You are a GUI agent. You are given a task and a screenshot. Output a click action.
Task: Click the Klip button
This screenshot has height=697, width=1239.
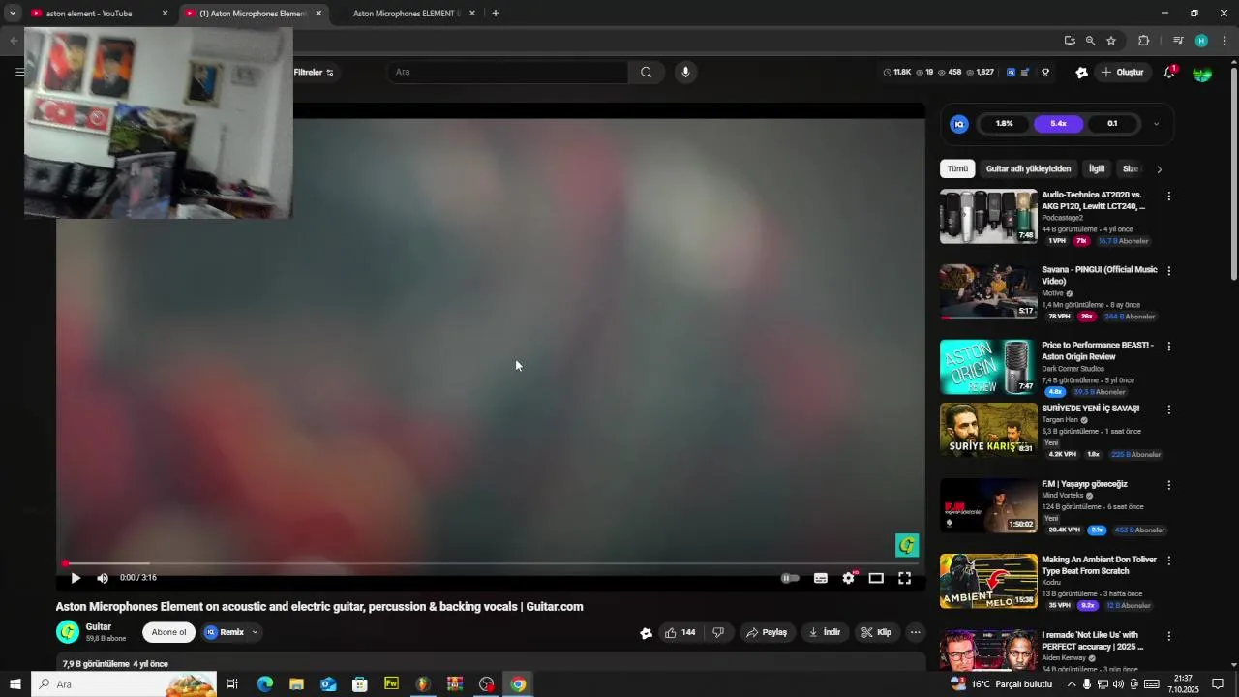(877, 632)
